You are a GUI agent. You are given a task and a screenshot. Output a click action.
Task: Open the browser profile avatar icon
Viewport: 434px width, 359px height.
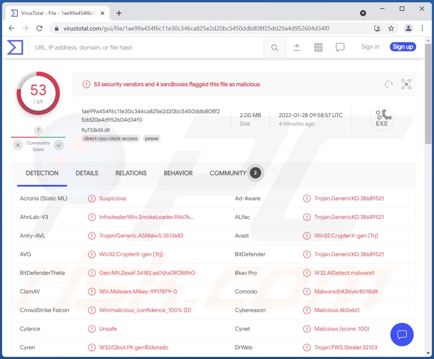point(408,28)
